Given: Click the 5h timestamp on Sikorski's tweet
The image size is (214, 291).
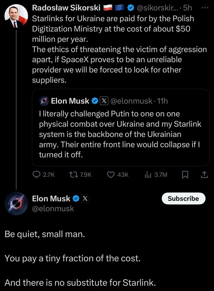Looking at the screenshot, I should 188,8.
